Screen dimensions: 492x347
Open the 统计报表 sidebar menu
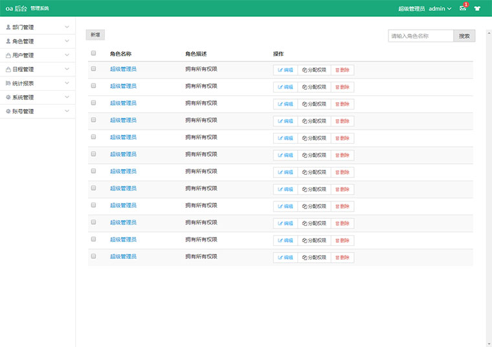click(x=38, y=83)
